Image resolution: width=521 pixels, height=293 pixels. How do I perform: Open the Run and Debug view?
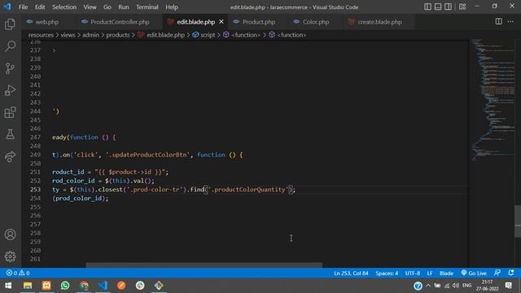coord(10,90)
